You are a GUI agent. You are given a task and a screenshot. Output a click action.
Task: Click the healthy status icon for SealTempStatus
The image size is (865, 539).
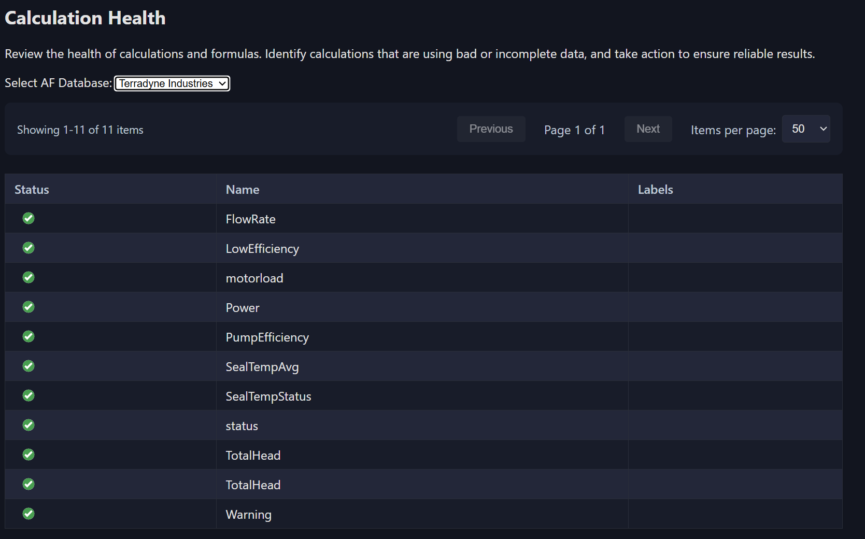(x=29, y=395)
